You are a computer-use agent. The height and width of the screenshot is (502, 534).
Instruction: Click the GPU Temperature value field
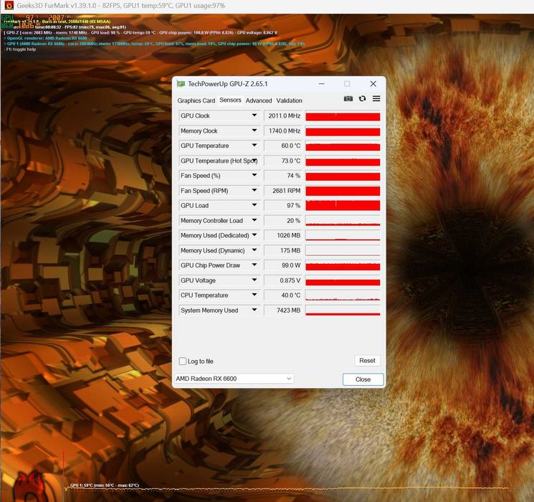point(282,146)
